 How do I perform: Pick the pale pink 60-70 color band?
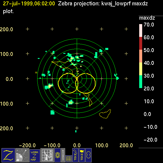[x=141, y=30]
